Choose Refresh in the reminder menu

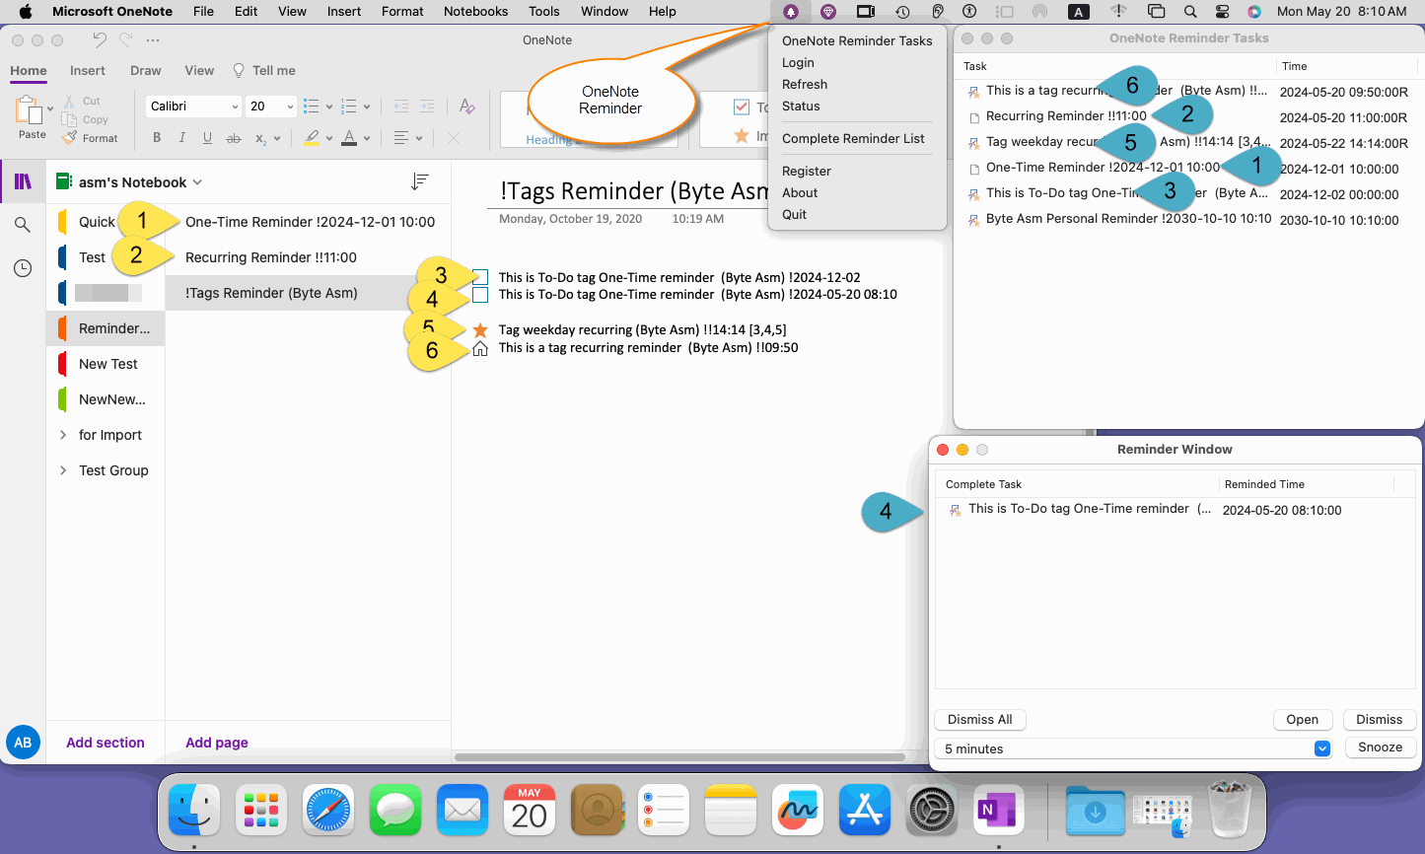tap(805, 84)
